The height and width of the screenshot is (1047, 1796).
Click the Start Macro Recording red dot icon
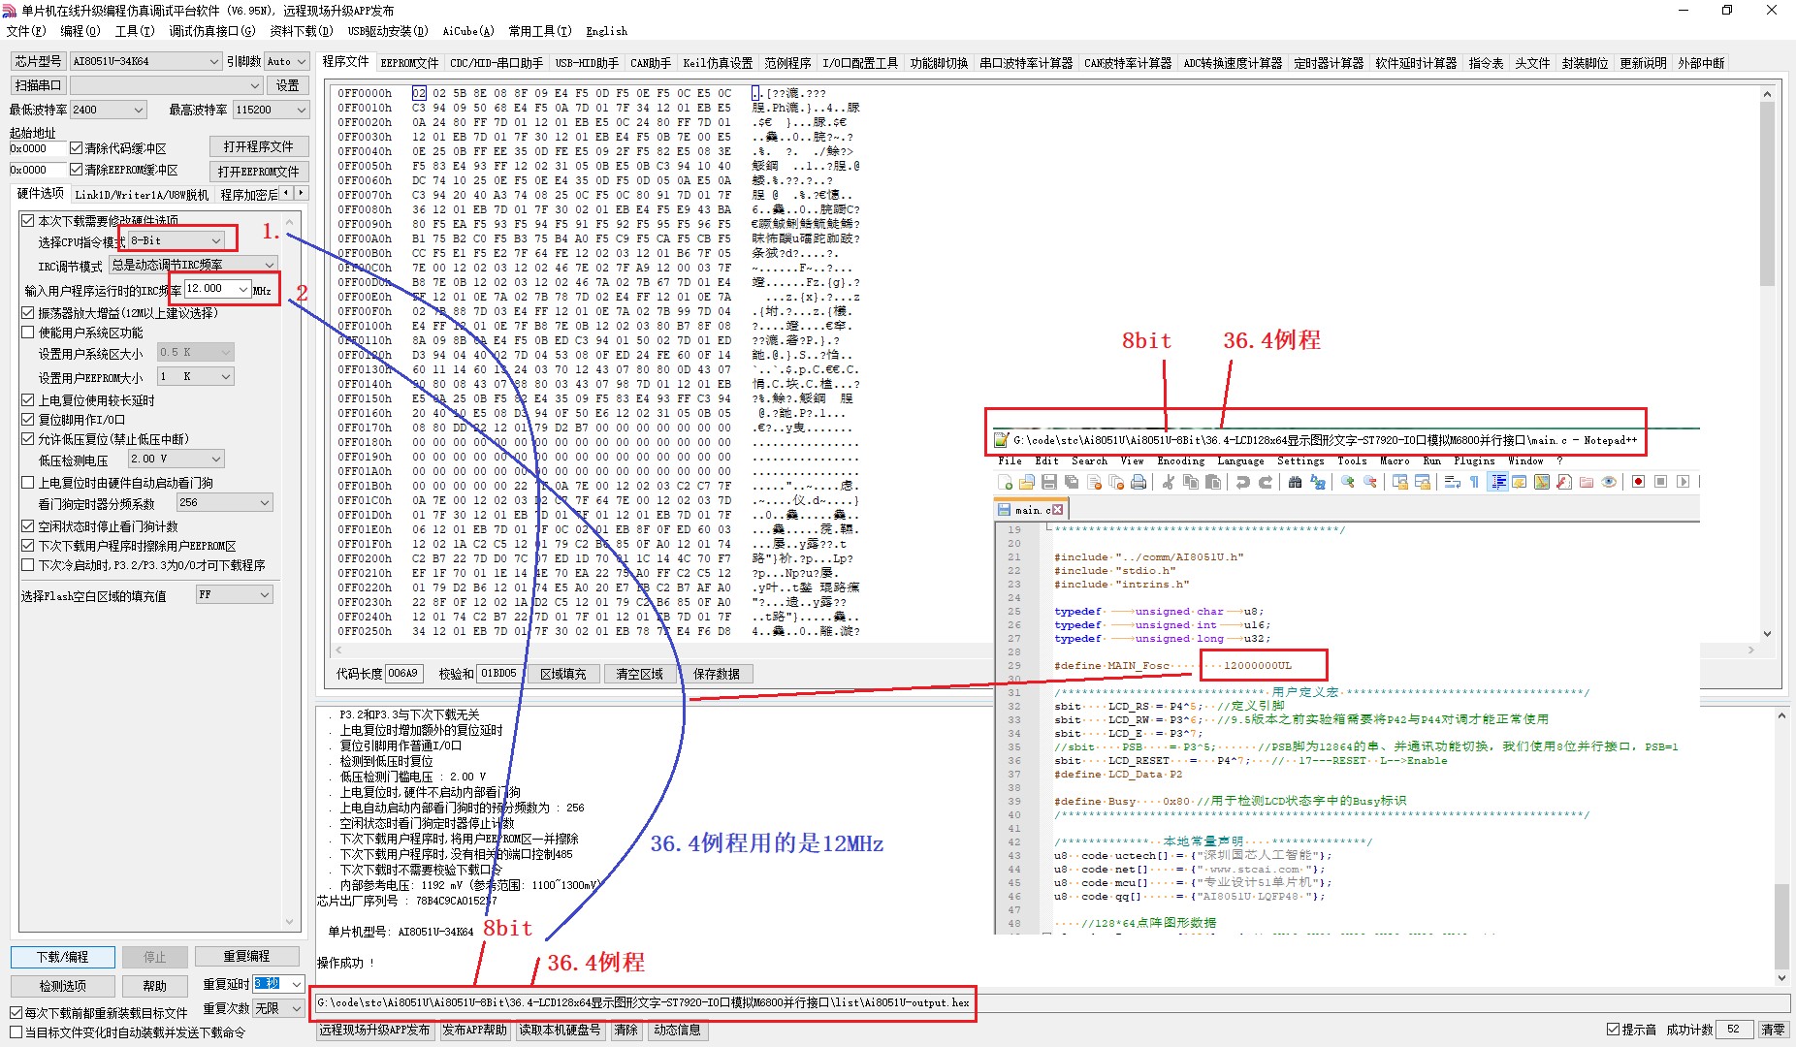coord(1638,482)
